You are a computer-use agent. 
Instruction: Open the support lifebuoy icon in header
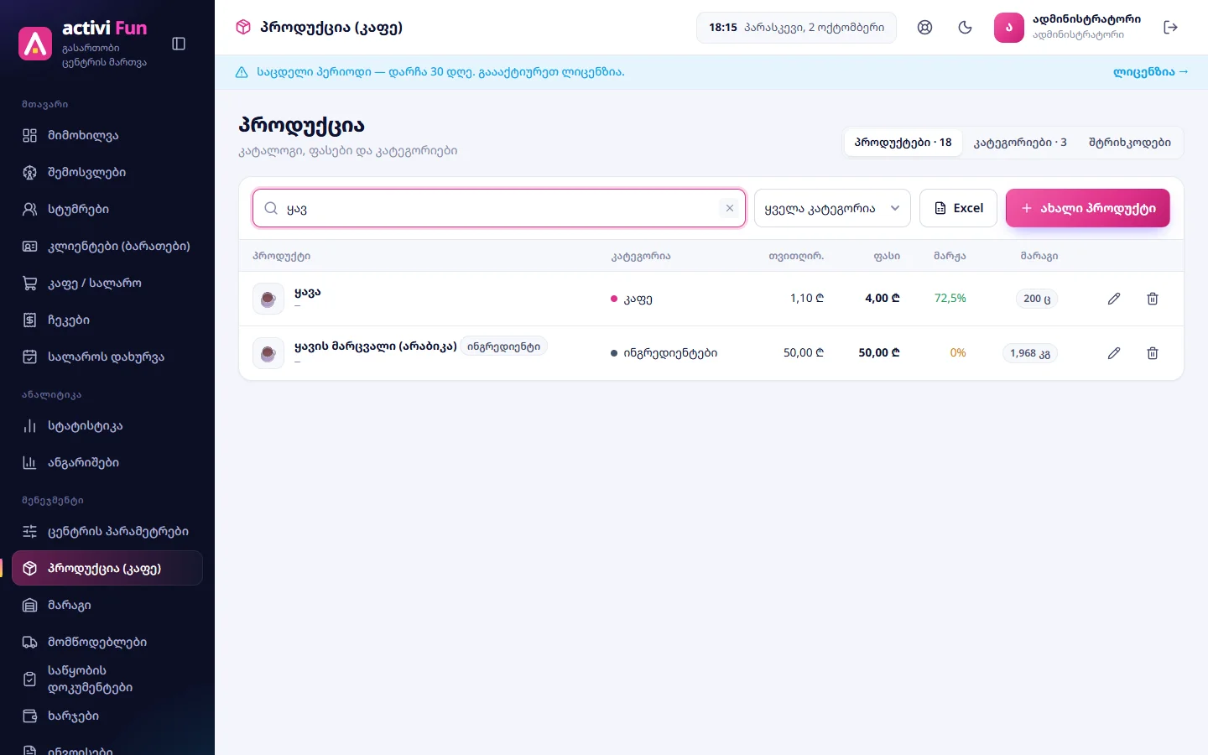[x=924, y=28]
